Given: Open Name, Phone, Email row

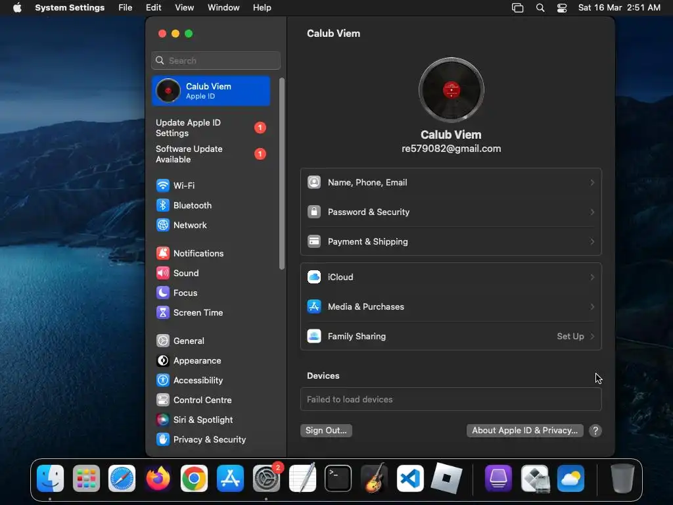Looking at the screenshot, I should pos(451,183).
